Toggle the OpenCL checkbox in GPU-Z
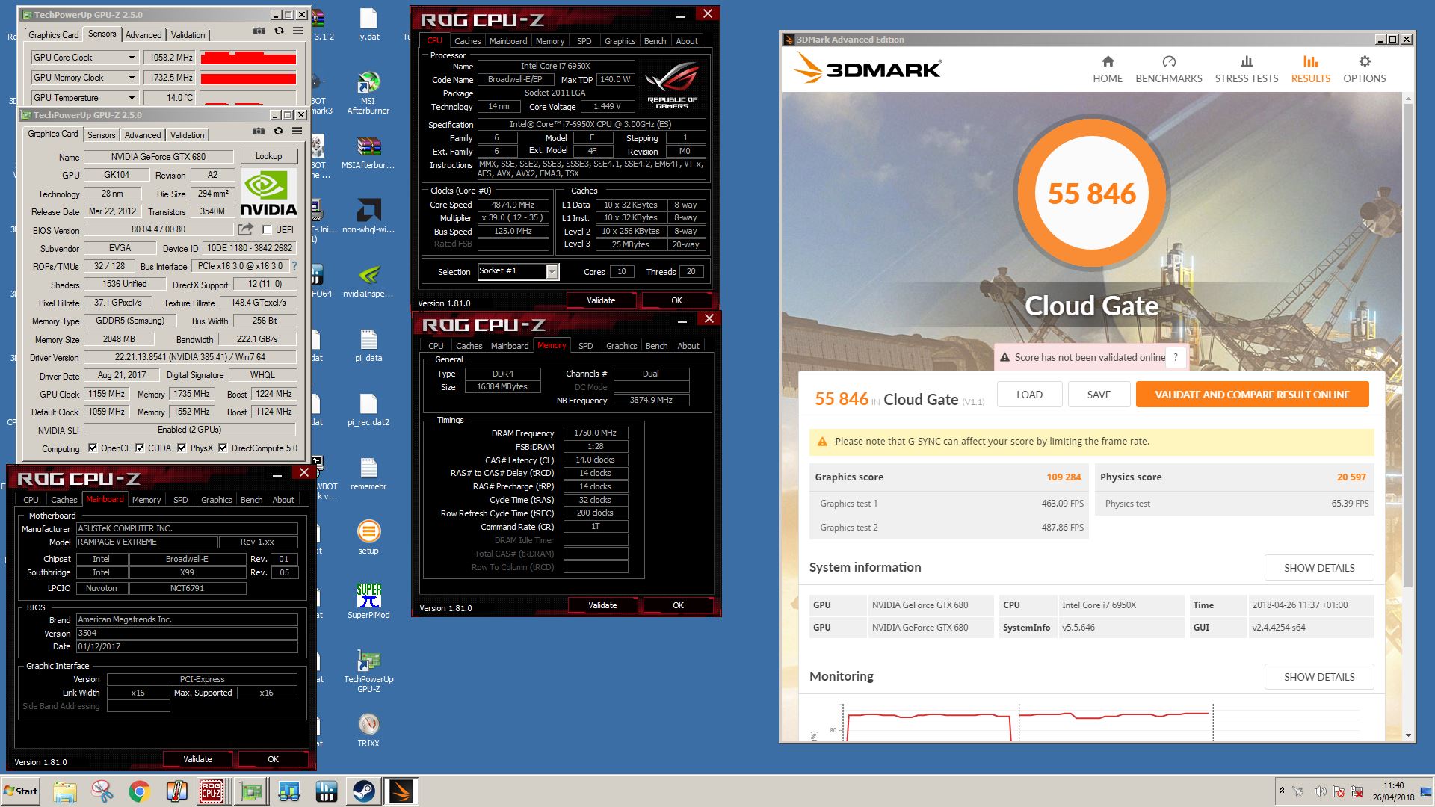Screen dimensions: 1435x807 (93, 448)
